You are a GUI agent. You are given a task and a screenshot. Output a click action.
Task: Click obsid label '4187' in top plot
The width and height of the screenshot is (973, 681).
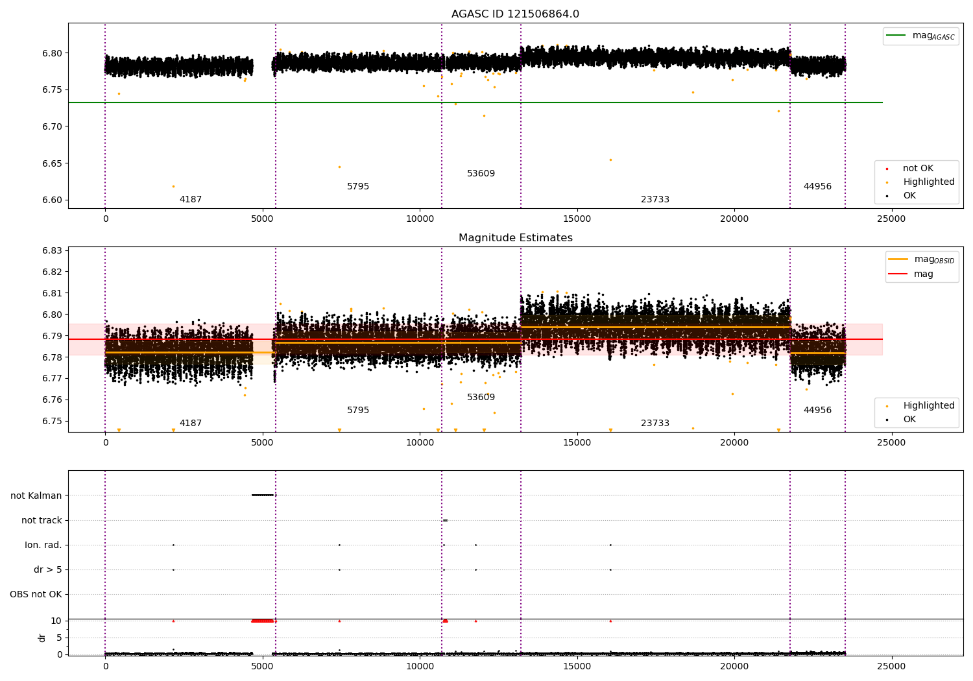(191, 200)
